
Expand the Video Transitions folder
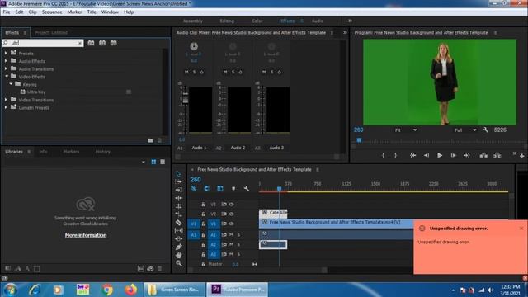click(6, 100)
